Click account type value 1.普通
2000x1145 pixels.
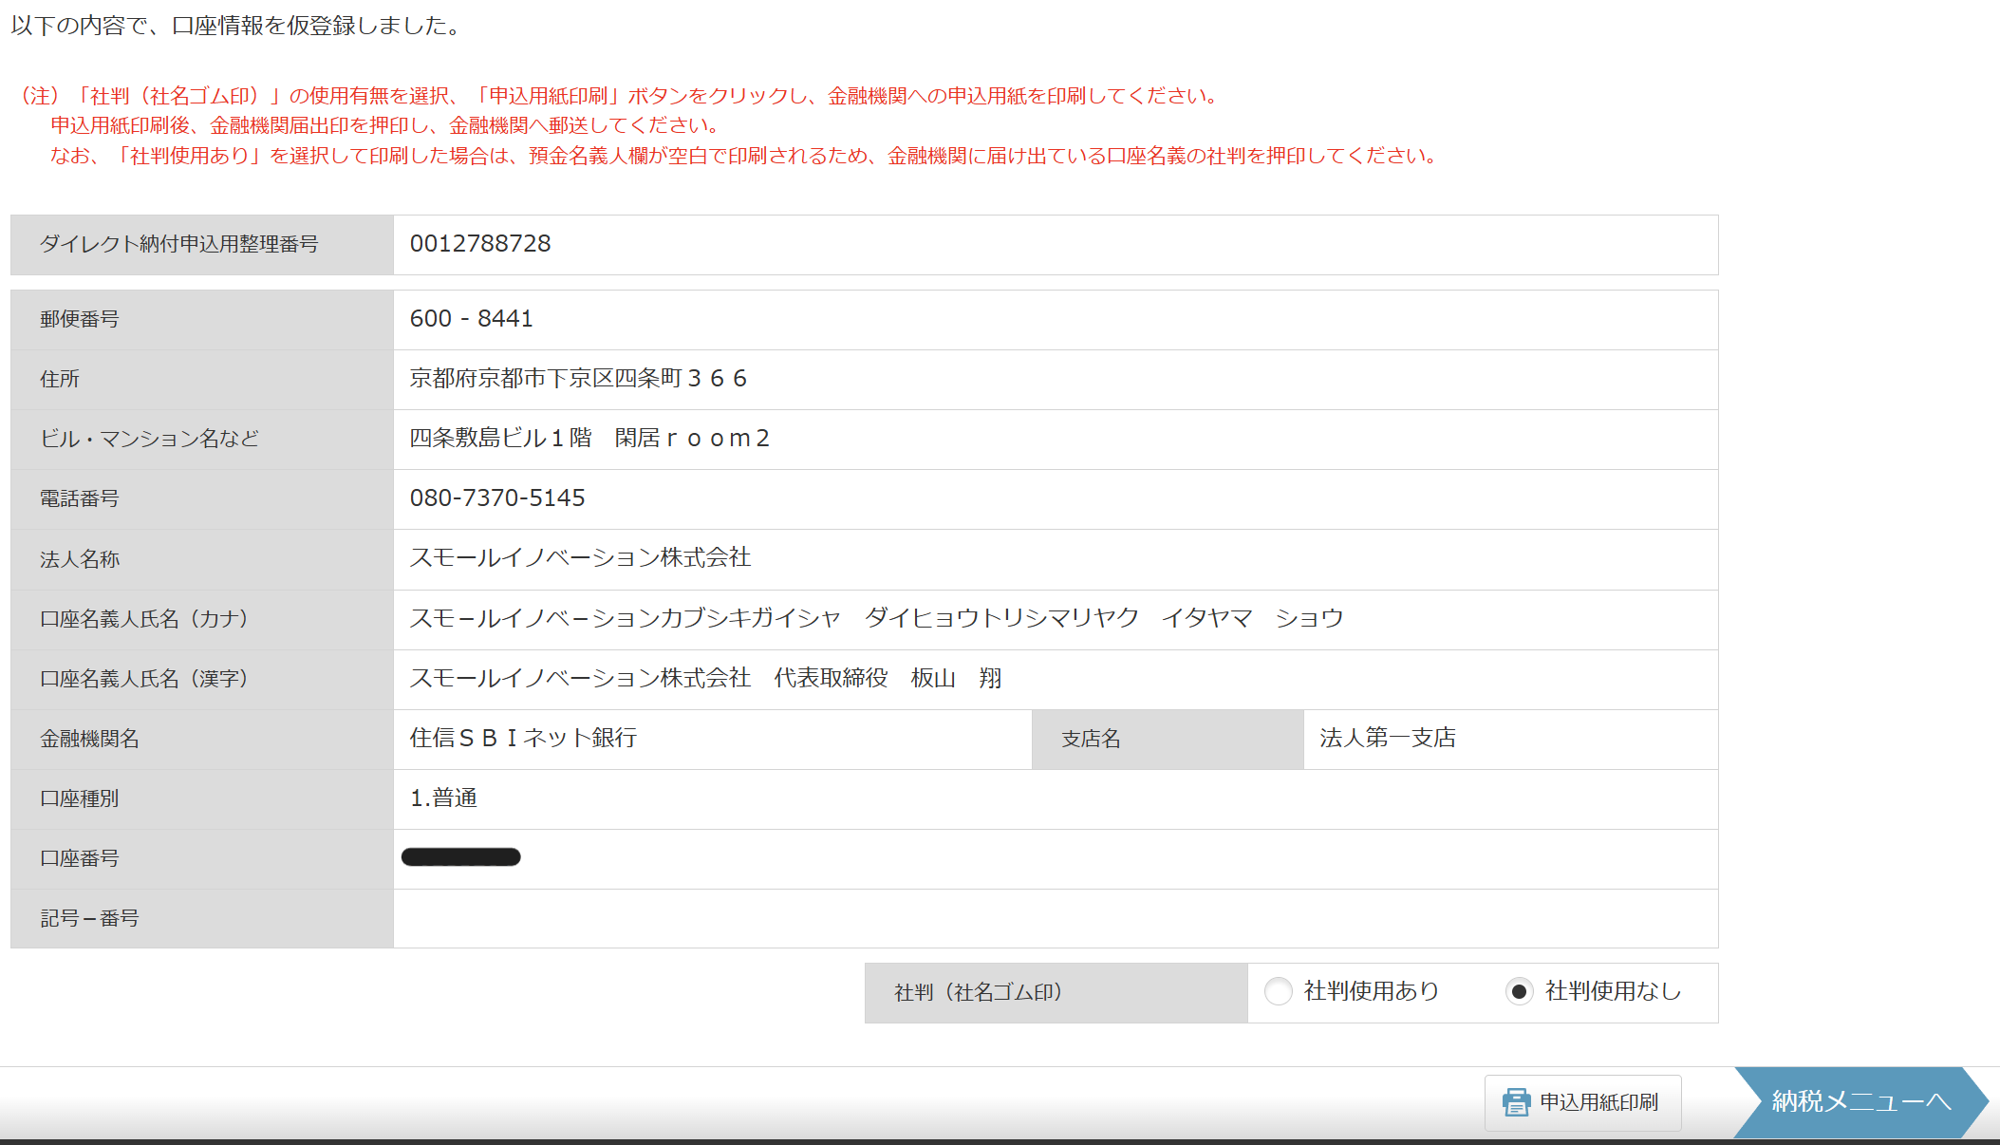(443, 798)
